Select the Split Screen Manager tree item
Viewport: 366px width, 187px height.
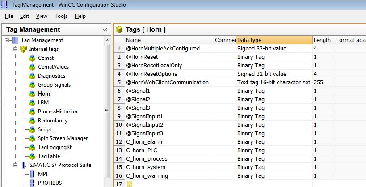pyautogui.click(x=63, y=138)
